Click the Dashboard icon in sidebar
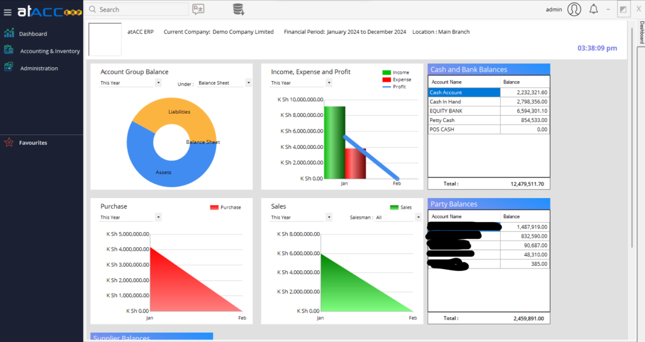Screen dimensions: 645x342 pos(9,33)
